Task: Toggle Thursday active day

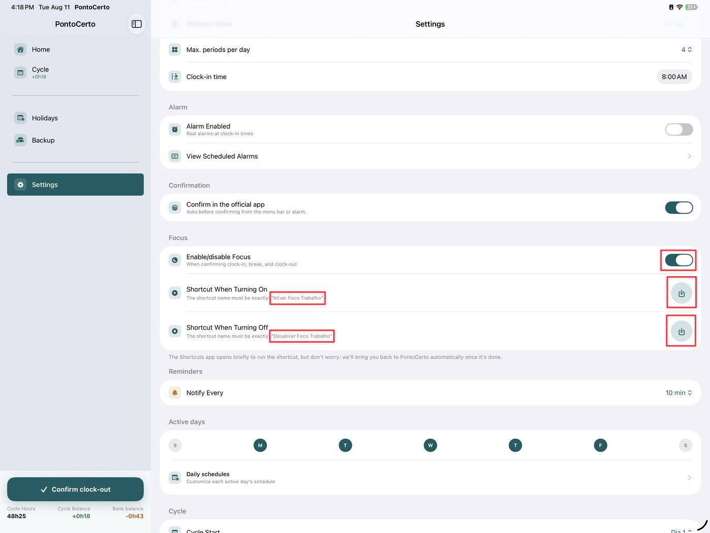Action: (515, 445)
